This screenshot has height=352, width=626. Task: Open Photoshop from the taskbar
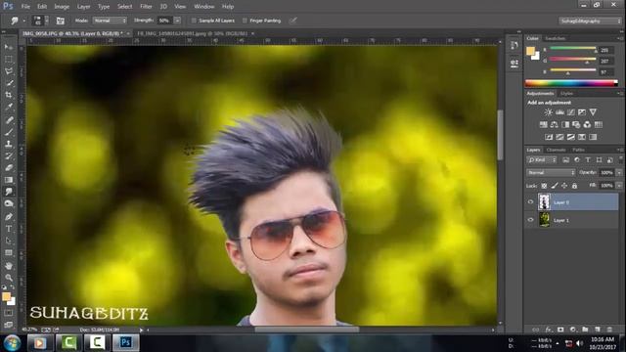126,342
